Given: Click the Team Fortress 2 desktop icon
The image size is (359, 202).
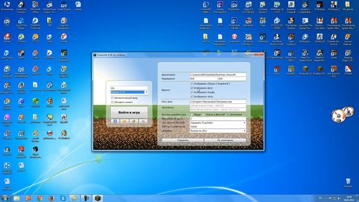Looking at the screenshot, I should [291, 39].
